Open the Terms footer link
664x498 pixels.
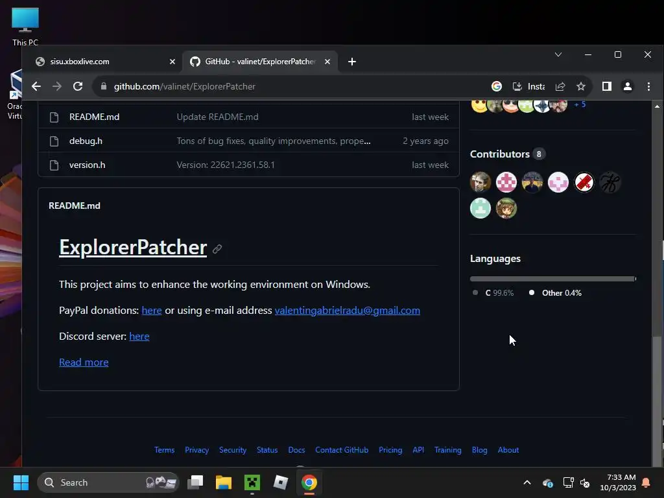[x=164, y=450]
